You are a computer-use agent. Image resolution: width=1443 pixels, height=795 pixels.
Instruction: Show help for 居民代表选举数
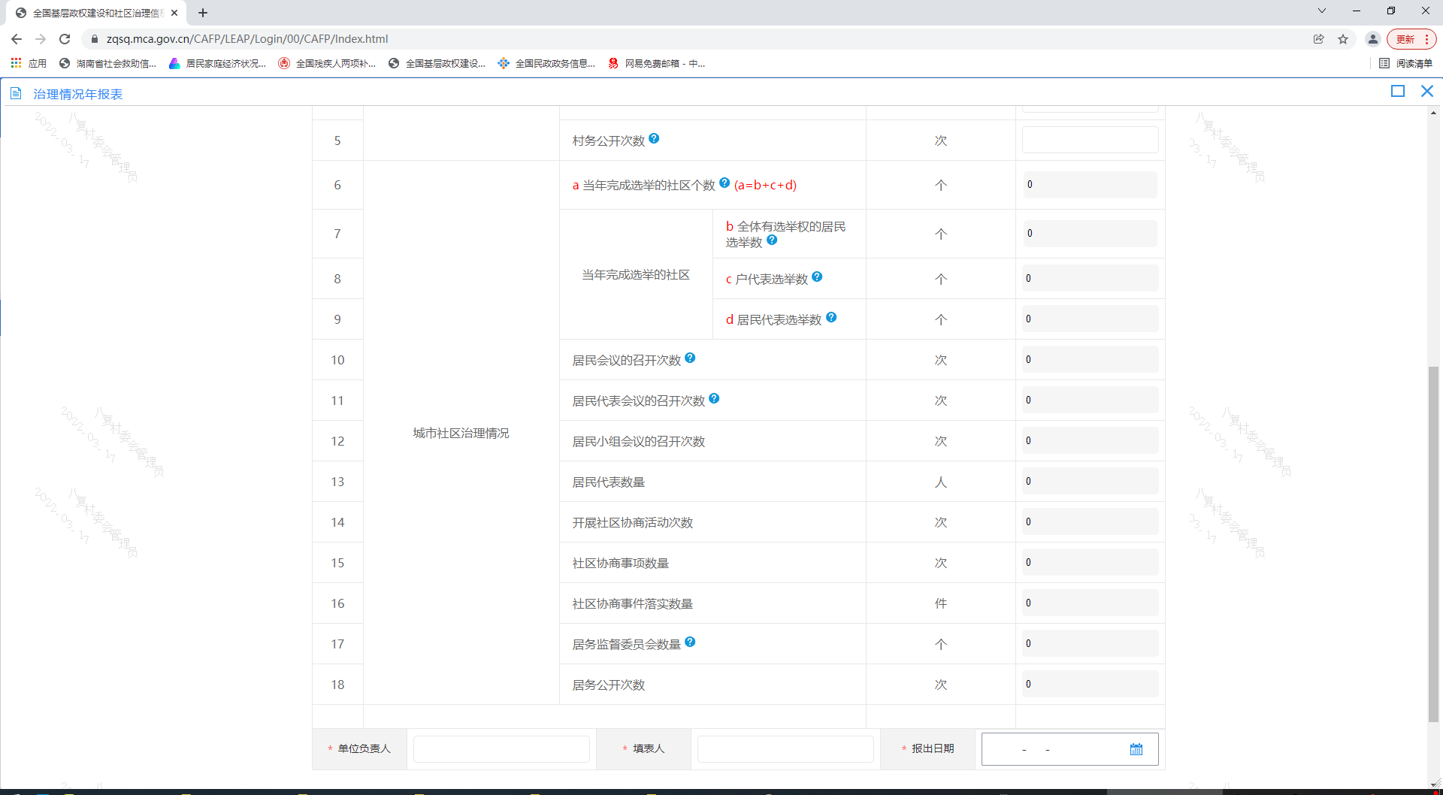831,317
